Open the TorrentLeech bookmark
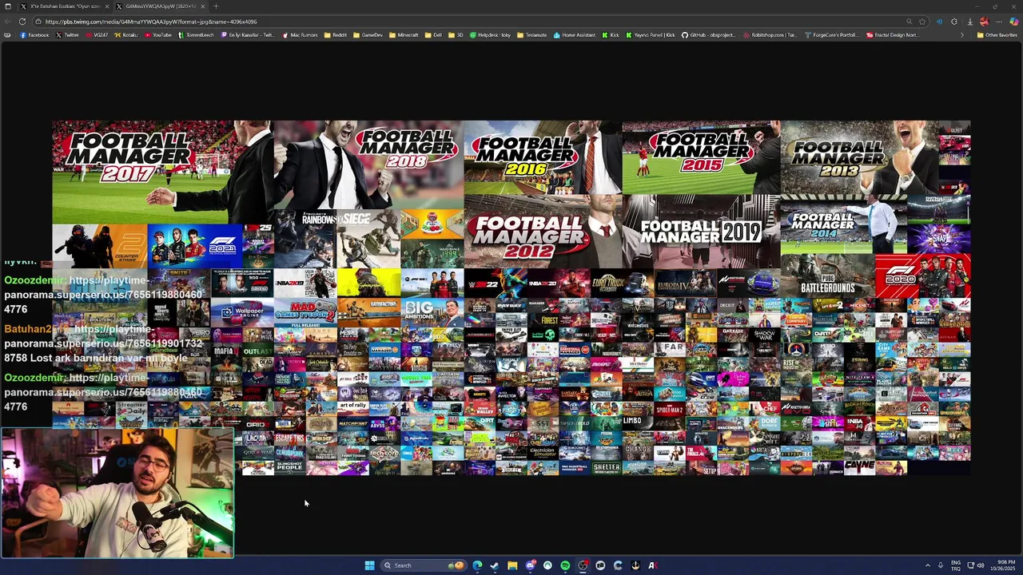 point(196,35)
